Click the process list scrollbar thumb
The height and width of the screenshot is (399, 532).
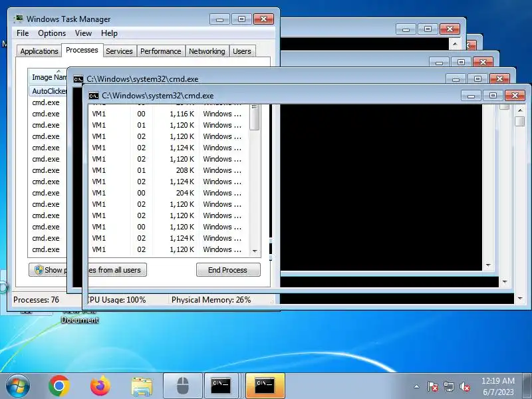point(255,118)
